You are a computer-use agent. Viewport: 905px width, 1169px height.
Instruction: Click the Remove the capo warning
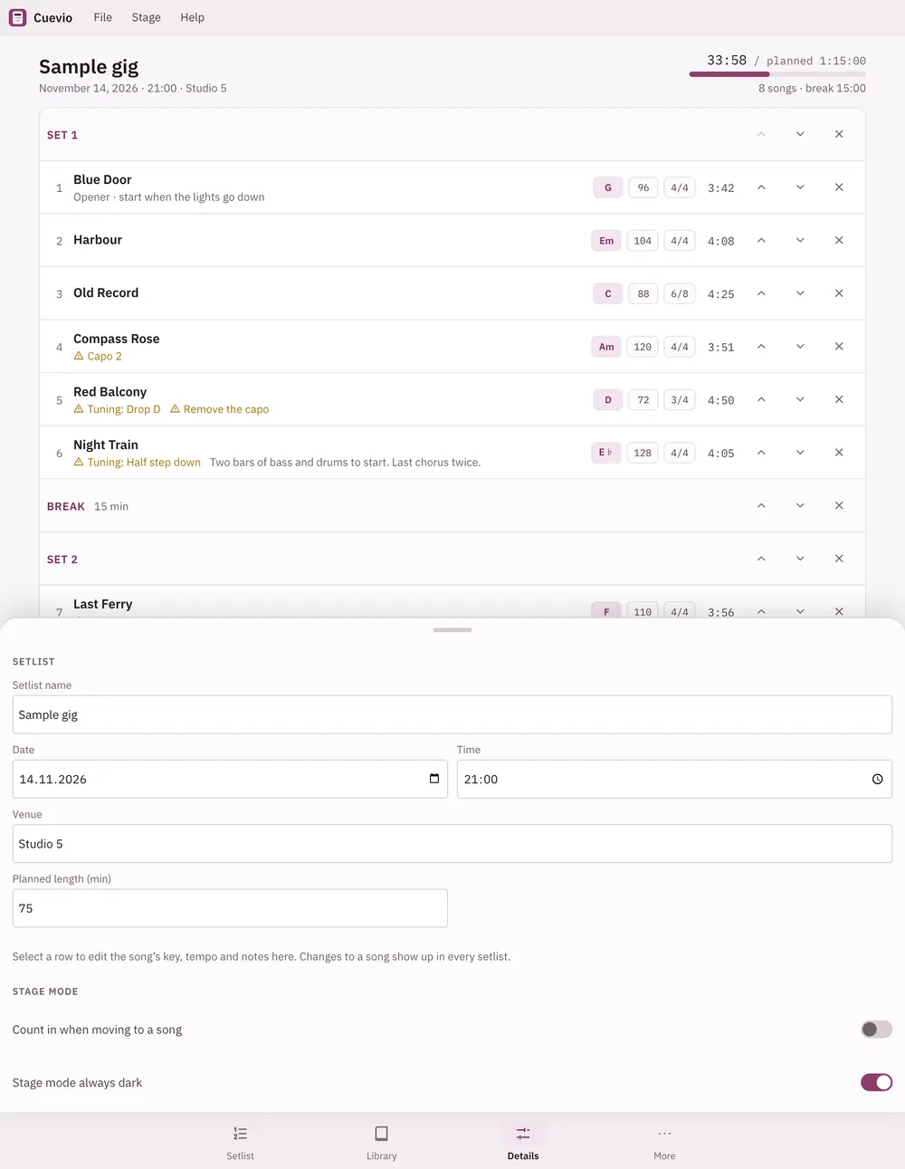tap(220, 409)
